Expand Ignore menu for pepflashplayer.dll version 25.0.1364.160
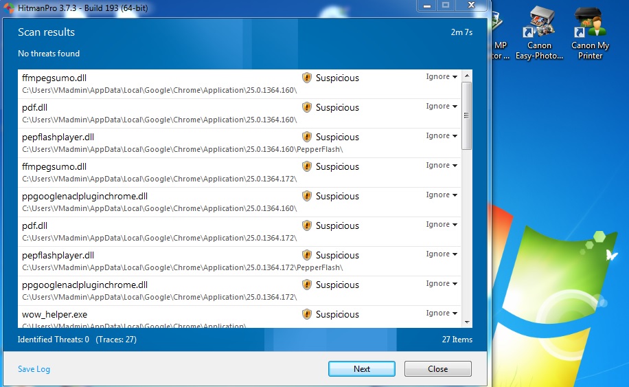Screen dimensions: 629x387 442,135
